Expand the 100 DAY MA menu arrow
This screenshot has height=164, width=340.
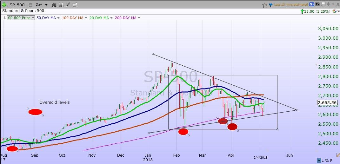[86, 18]
